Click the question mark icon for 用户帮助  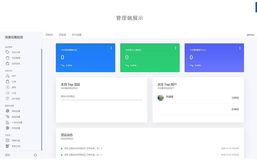[7, 99]
